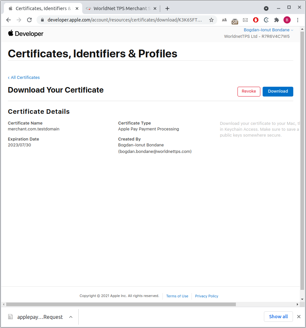
Task: Click the Revoke certificate button
Action: (x=249, y=91)
